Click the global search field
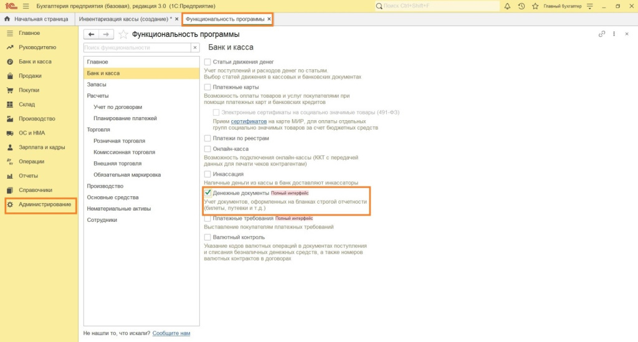This screenshot has height=342, width=638. click(437, 6)
